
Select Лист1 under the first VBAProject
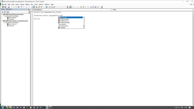[13, 18]
